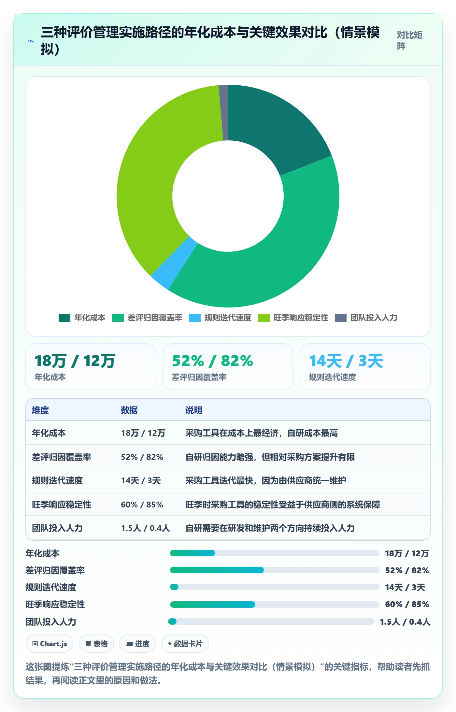
Task: Click the 规则迭代速度 progress bar
Action: [x=275, y=587]
